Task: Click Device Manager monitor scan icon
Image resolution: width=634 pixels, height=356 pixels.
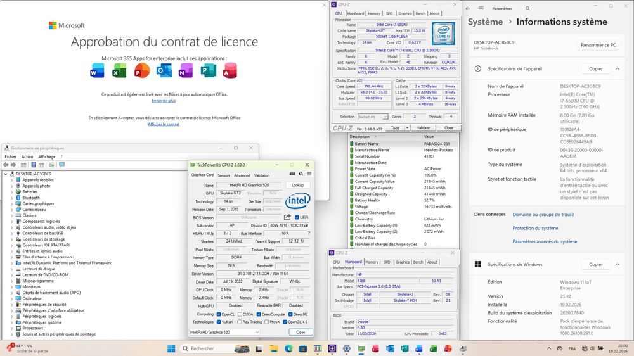Action: coord(62,165)
